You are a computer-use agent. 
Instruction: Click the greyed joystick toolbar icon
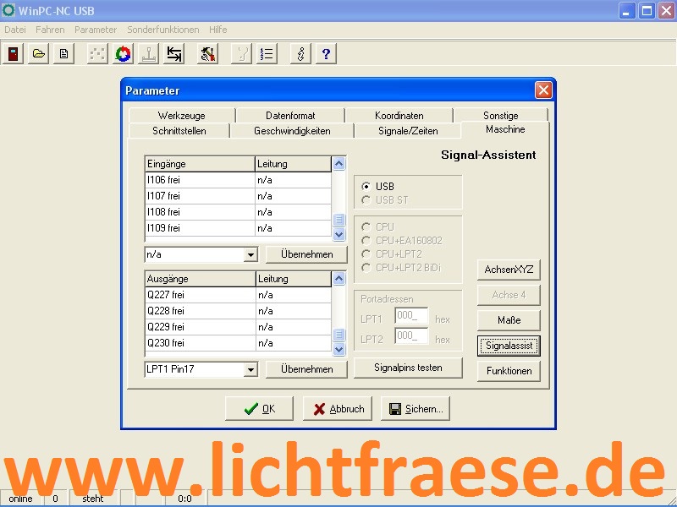coord(149,54)
